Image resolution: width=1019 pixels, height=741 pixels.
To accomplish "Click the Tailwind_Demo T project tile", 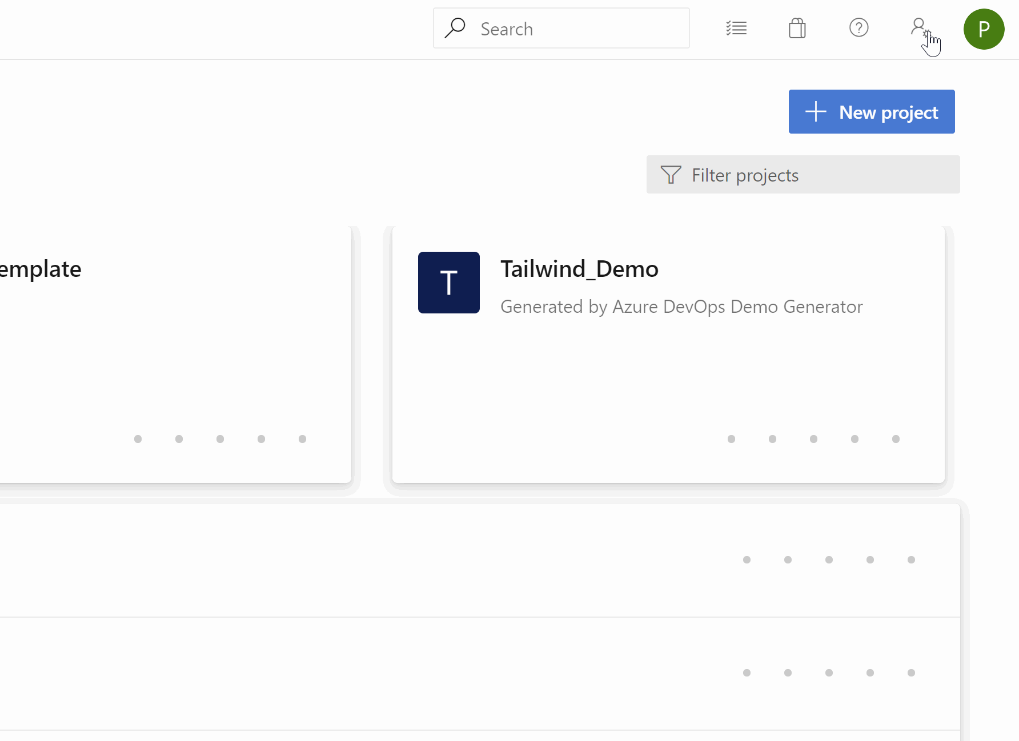I will (449, 283).
